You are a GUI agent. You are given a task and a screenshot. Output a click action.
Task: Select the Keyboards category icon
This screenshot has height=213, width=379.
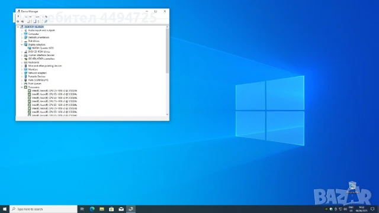(x=25, y=62)
